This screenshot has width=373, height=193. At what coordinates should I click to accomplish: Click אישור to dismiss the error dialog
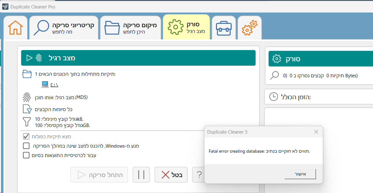(300, 174)
